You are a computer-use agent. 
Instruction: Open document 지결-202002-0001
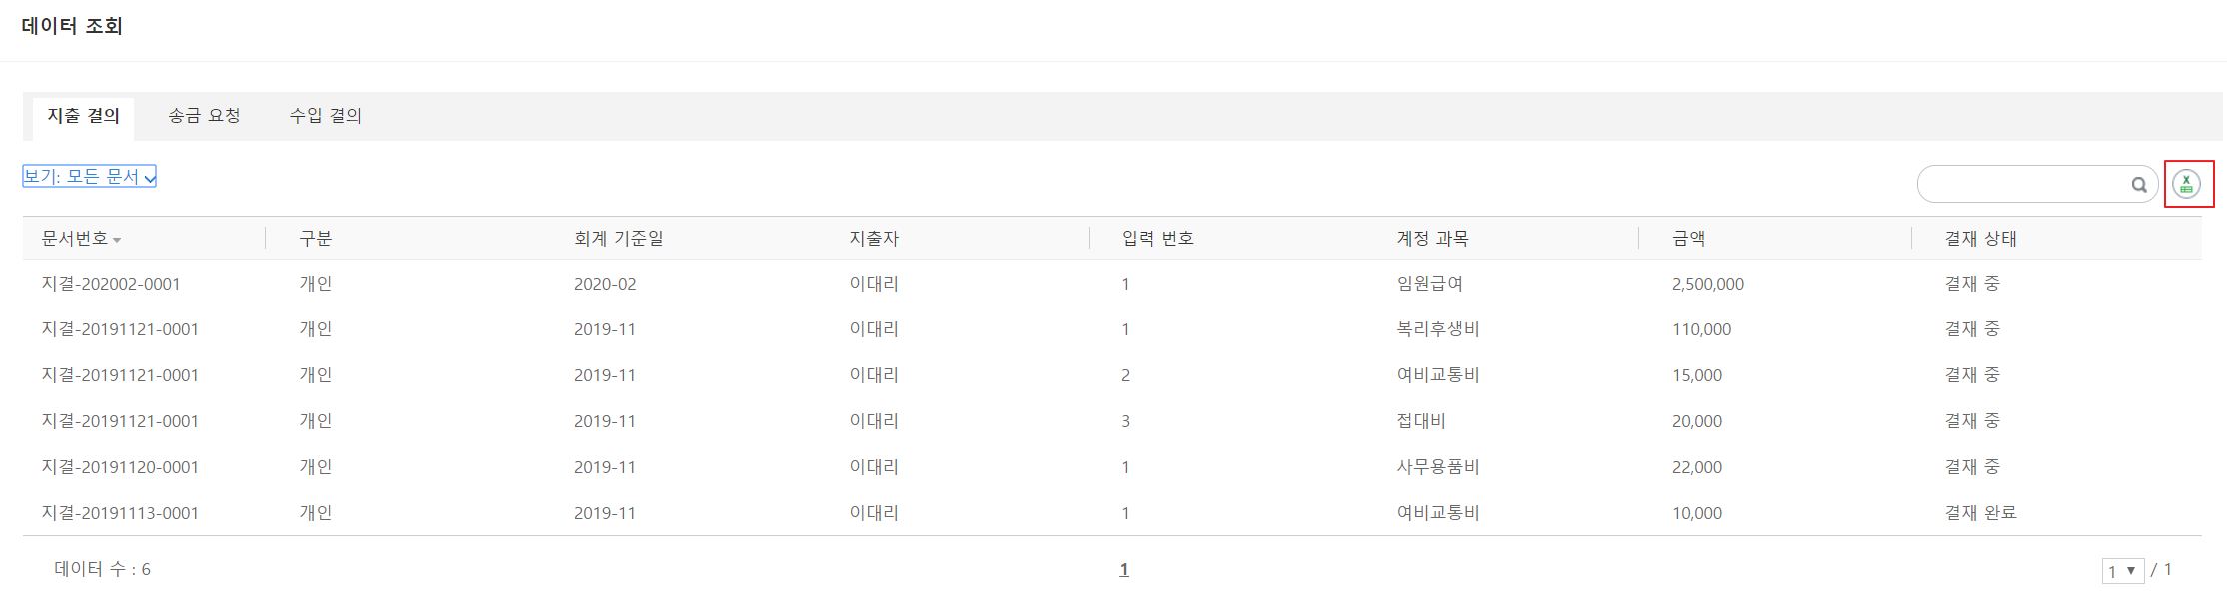111,284
